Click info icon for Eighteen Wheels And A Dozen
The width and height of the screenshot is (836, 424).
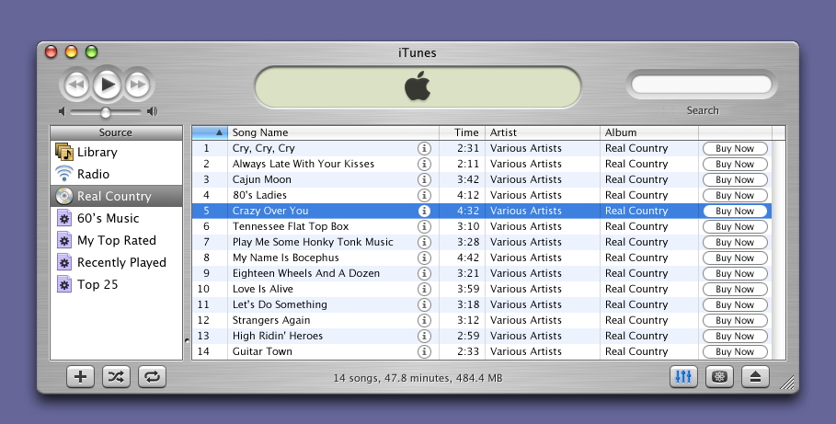pos(424,273)
